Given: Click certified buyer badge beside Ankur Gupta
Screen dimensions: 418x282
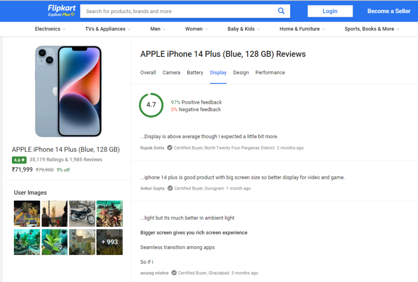Looking at the screenshot, I should [x=170, y=188].
